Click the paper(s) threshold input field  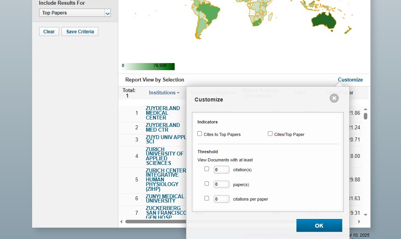pos(222,184)
